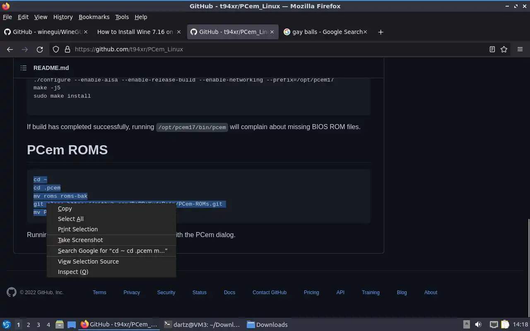Close the gay balls Google Search tab
The height and width of the screenshot is (331, 530).
coord(365,32)
